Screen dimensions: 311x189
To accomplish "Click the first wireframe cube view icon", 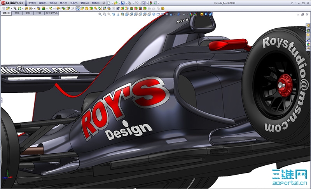I will coord(127,14).
